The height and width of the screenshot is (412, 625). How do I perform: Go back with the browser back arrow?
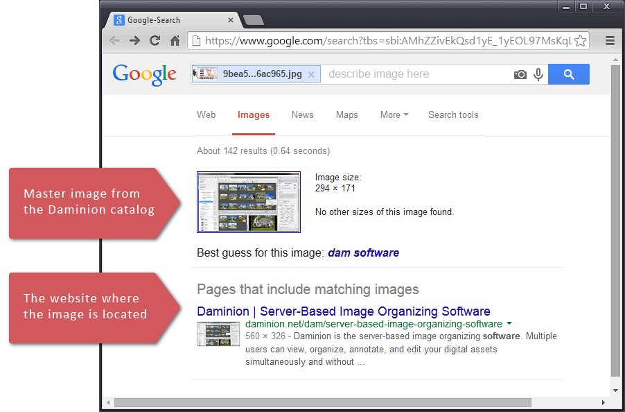[x=115, y=41]
